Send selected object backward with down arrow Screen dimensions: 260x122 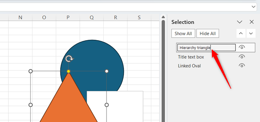(251, 33)
